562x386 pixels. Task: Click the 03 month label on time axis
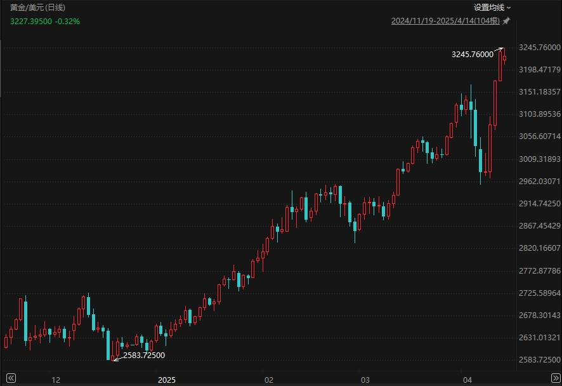365,380
